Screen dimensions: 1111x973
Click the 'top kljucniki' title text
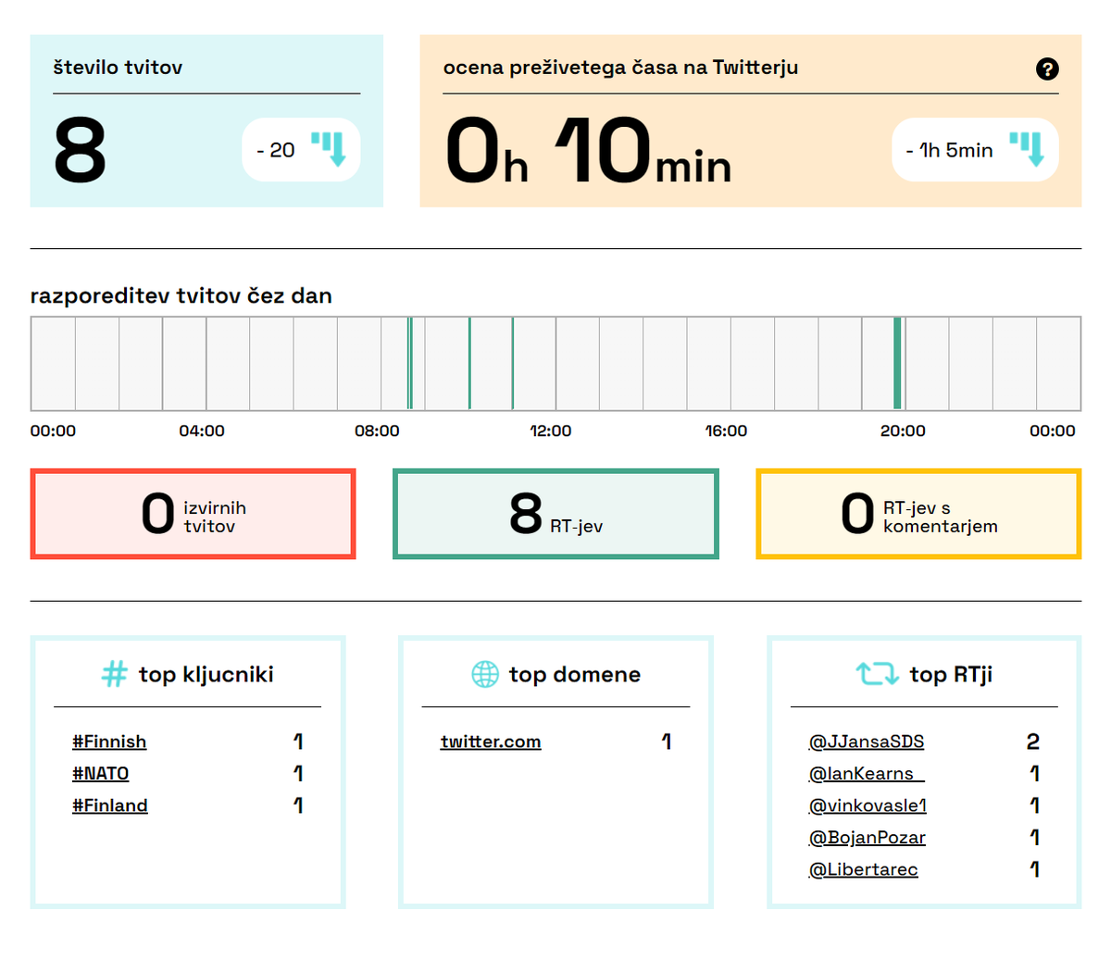click(x=206, y=674)
